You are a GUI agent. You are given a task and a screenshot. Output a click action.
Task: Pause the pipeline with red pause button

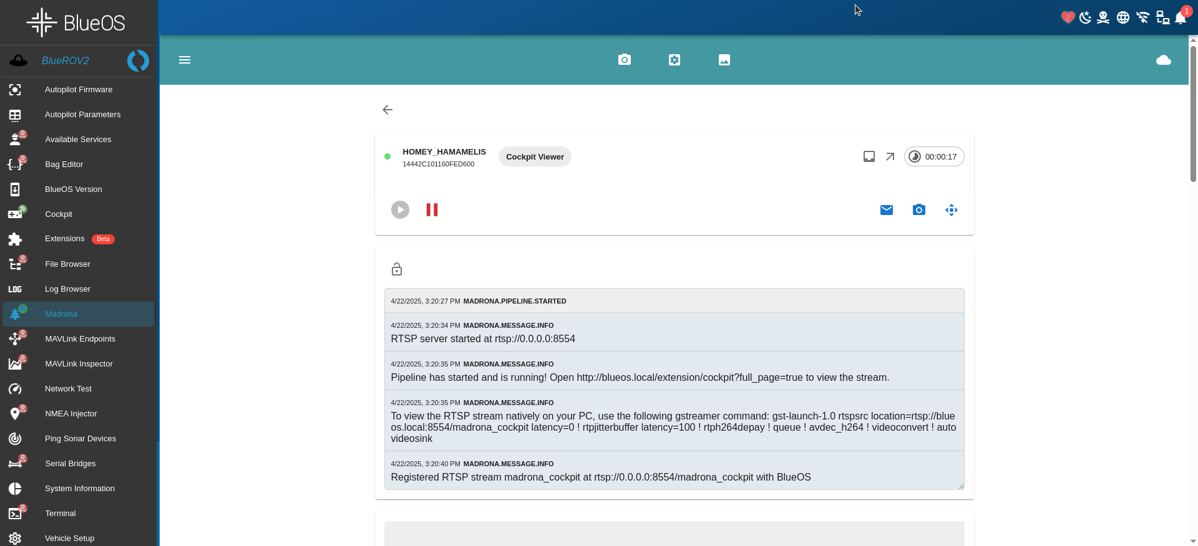point(432,209)
